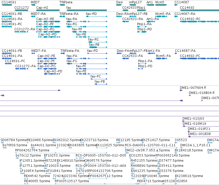219x185 pixels.
Task: Click the Mcm5-RA transcript label
Action: pyautogui.click(x=163, y=14)
